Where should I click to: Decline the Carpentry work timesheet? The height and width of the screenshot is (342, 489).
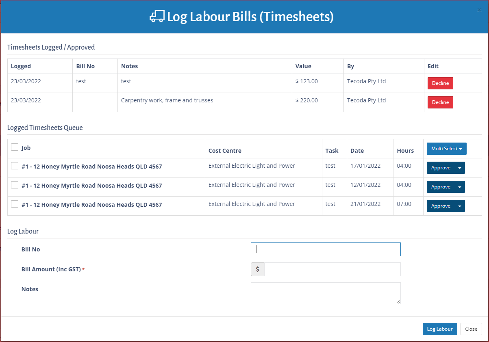440,102
